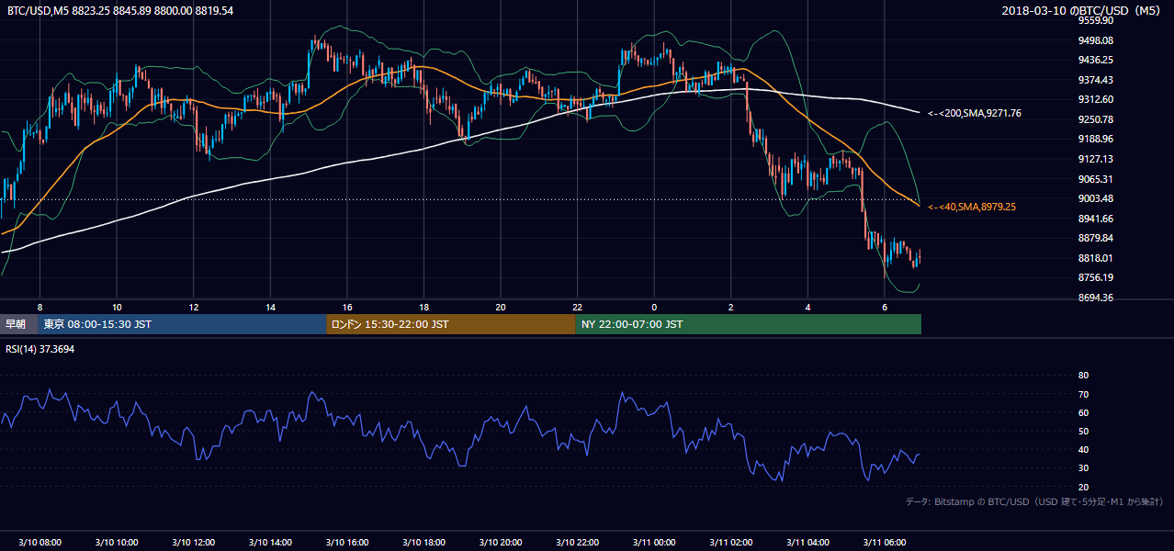Click hour tick 0 under price chart

click(x=654, y=306)
